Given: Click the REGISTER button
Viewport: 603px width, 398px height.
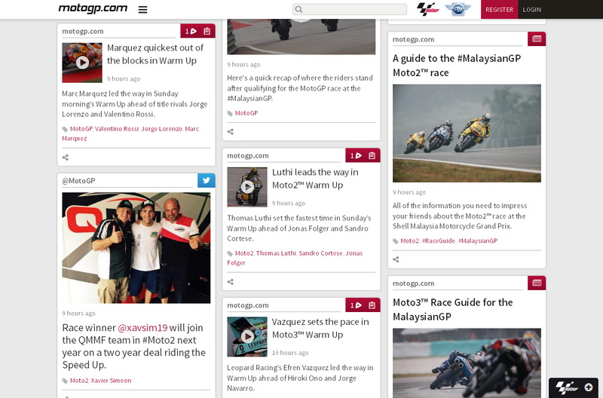Looking at the screenshot, I should (499, 10).
